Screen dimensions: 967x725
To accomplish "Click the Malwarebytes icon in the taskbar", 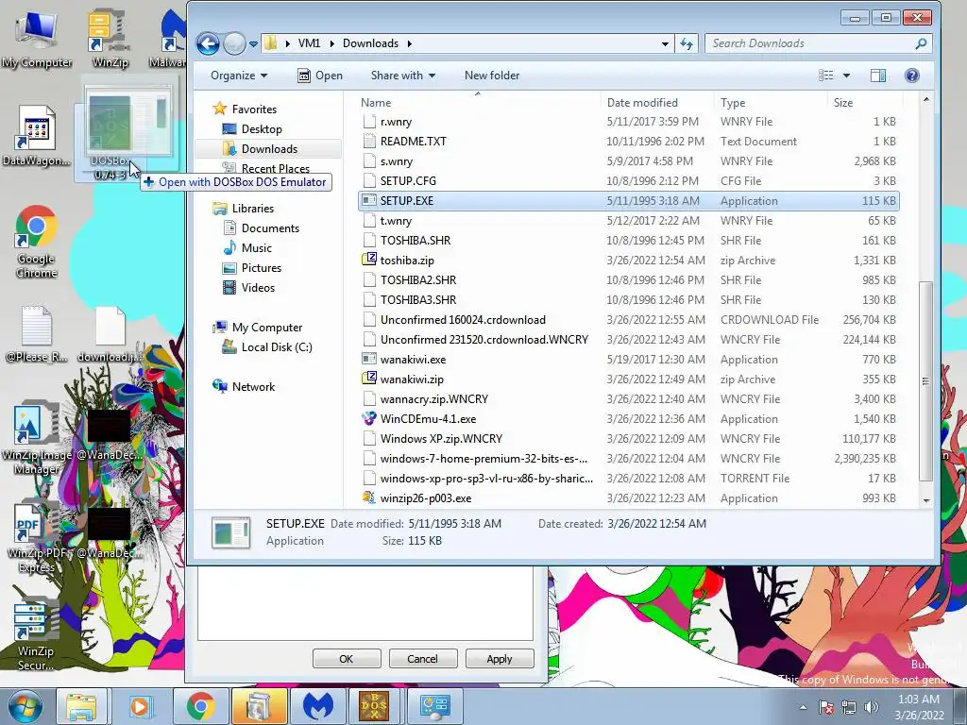I will point(317,706).
